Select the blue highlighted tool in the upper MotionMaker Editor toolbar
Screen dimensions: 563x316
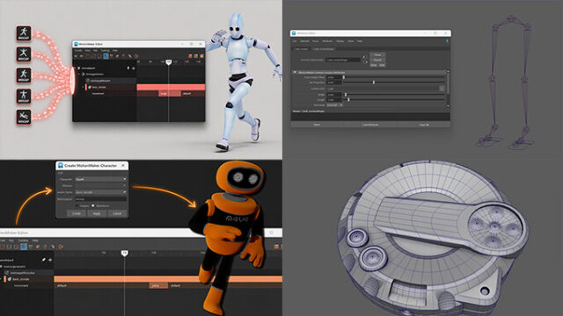point(106,56)
